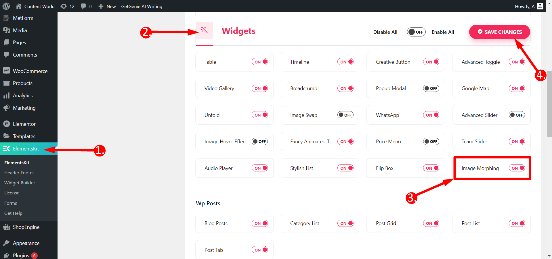Click the Plugins sidebar icon
Image resolution: width=552 pixels, height=259 pixels.
pyautogui.click(x=6, y=255)
